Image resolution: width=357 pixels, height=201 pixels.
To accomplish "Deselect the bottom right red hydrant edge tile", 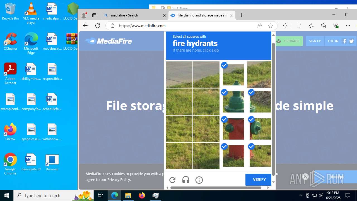I will [260, 156].
